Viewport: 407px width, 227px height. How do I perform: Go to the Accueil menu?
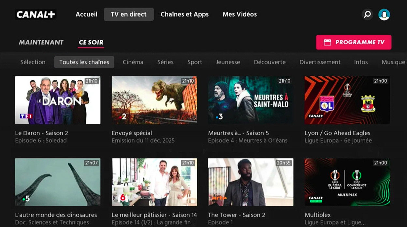point(86,14)
